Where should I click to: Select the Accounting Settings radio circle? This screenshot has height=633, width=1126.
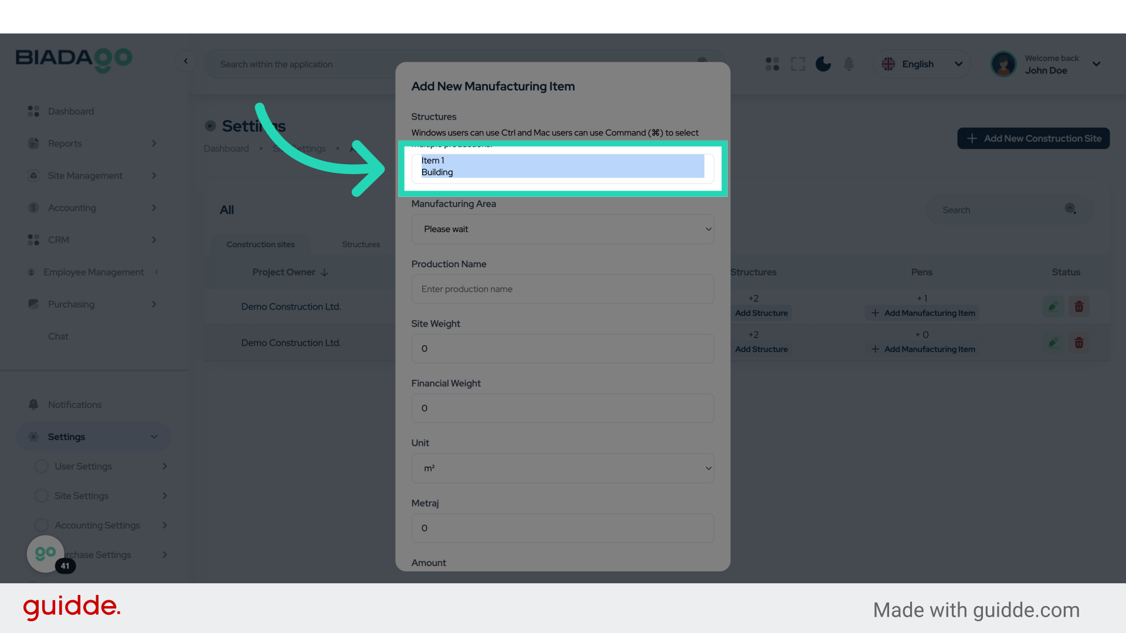pos(41,525)
